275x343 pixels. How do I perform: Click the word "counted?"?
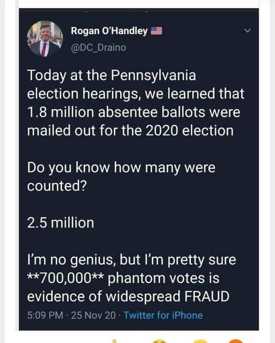pos(57,186)
